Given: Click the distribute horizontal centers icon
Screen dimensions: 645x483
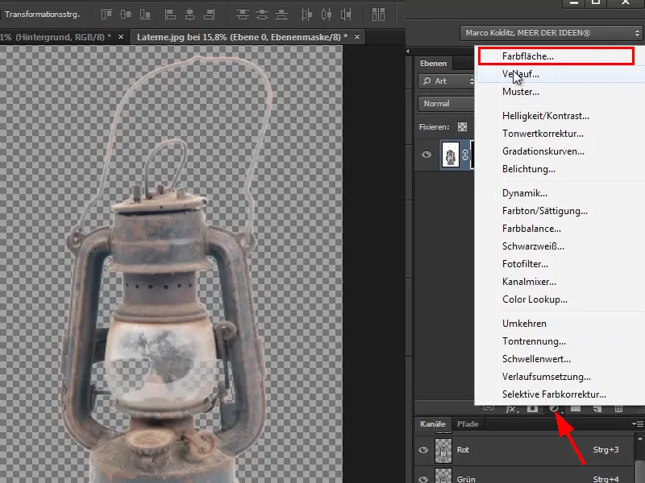Looking at the screenshot, I should coord(327,14).
